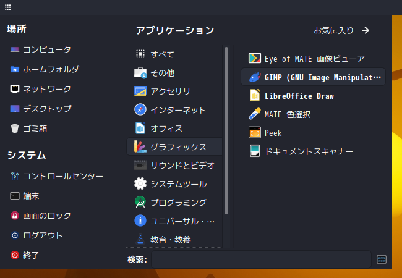The image size is (402, 278).
Task: Click the コンピュータ text label
Action: [x=47, y=49]
